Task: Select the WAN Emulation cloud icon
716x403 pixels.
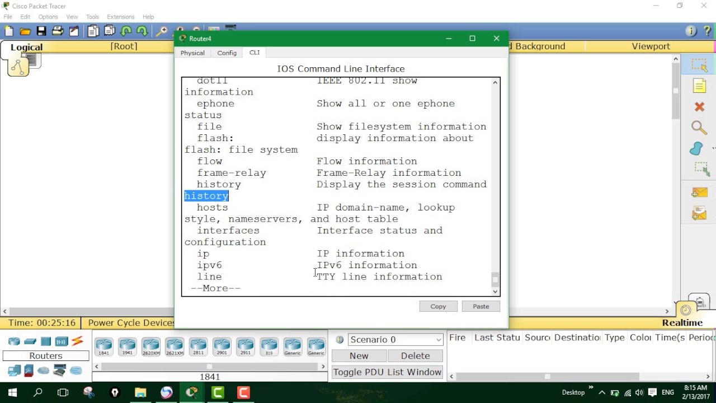Action: 44,371
